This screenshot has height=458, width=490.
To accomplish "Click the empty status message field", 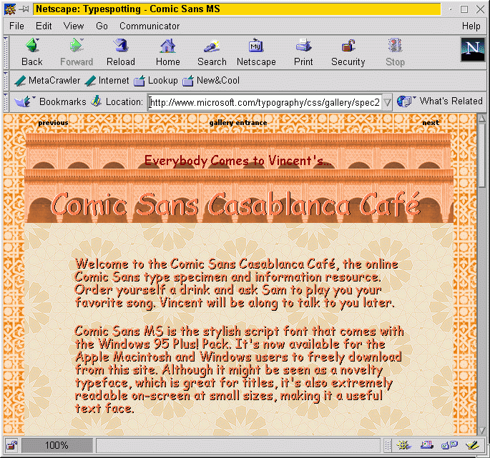I will tap(238, 445).
